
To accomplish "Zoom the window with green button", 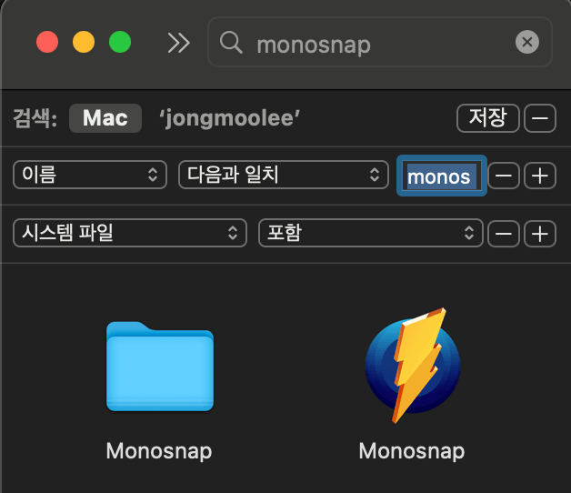I will 120,42.
